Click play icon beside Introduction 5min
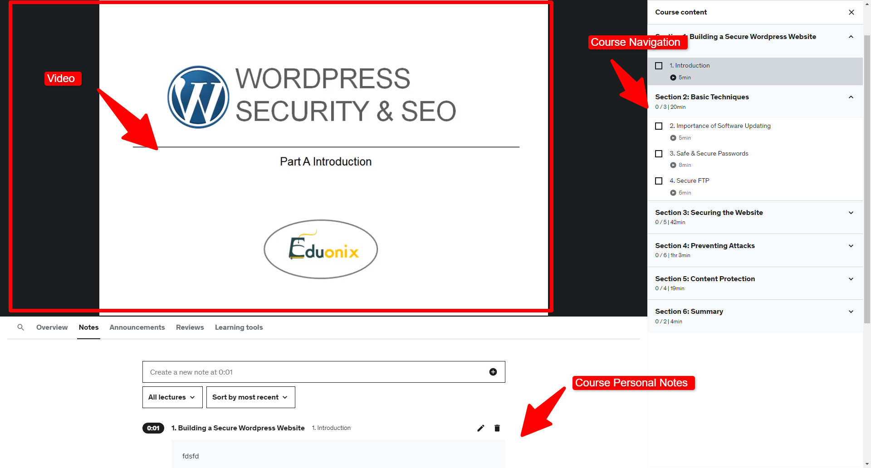This screenshot has height=468, width=871. pyautogui.click(x=673, y=78)
